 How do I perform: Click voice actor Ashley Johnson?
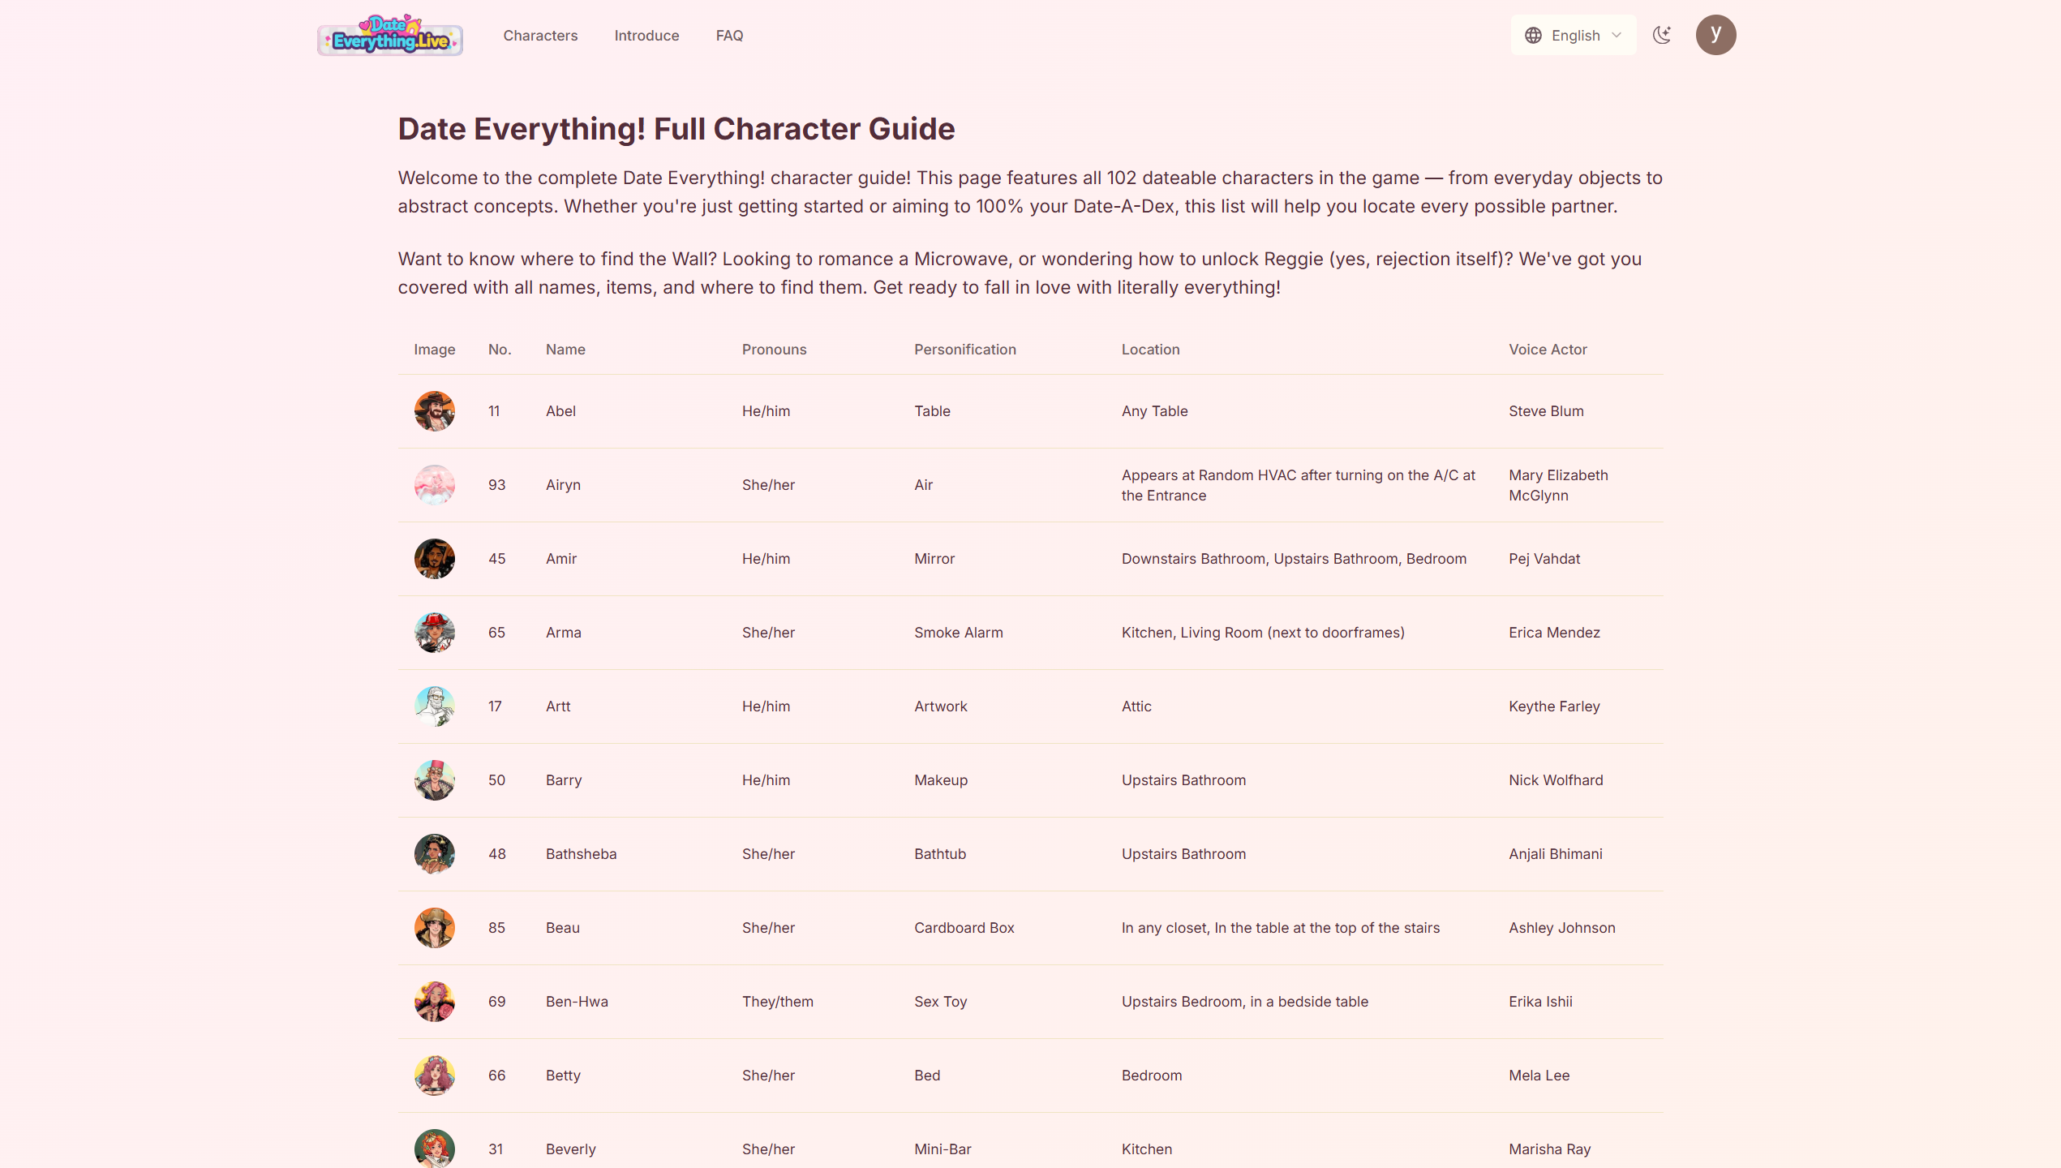pyautogui.click(x=1562, y=928)
